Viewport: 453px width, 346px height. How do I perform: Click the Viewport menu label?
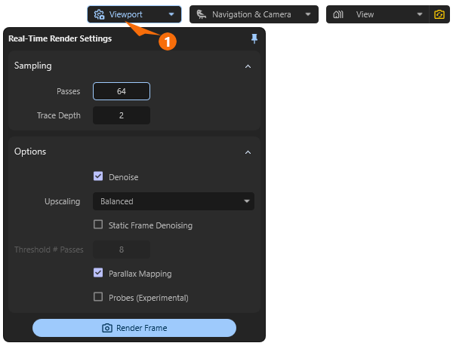click(125, 14)
